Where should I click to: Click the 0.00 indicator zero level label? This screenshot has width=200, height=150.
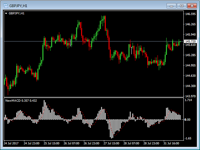coord(188,119)
